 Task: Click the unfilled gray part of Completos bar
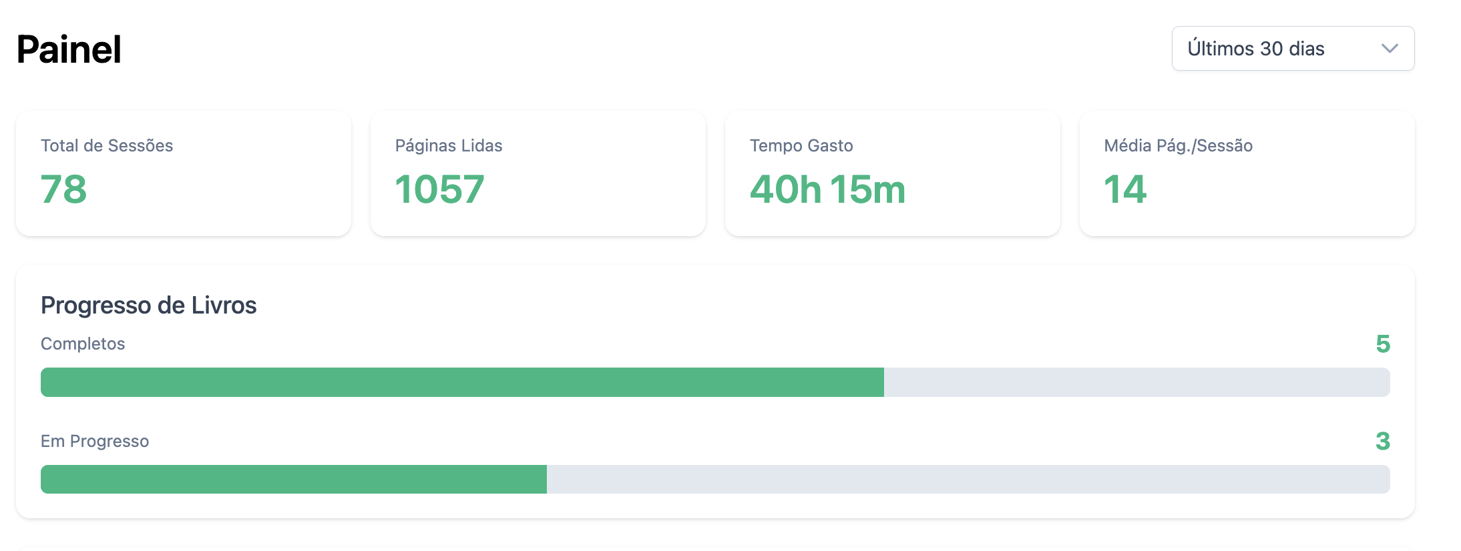(1136, 382)
